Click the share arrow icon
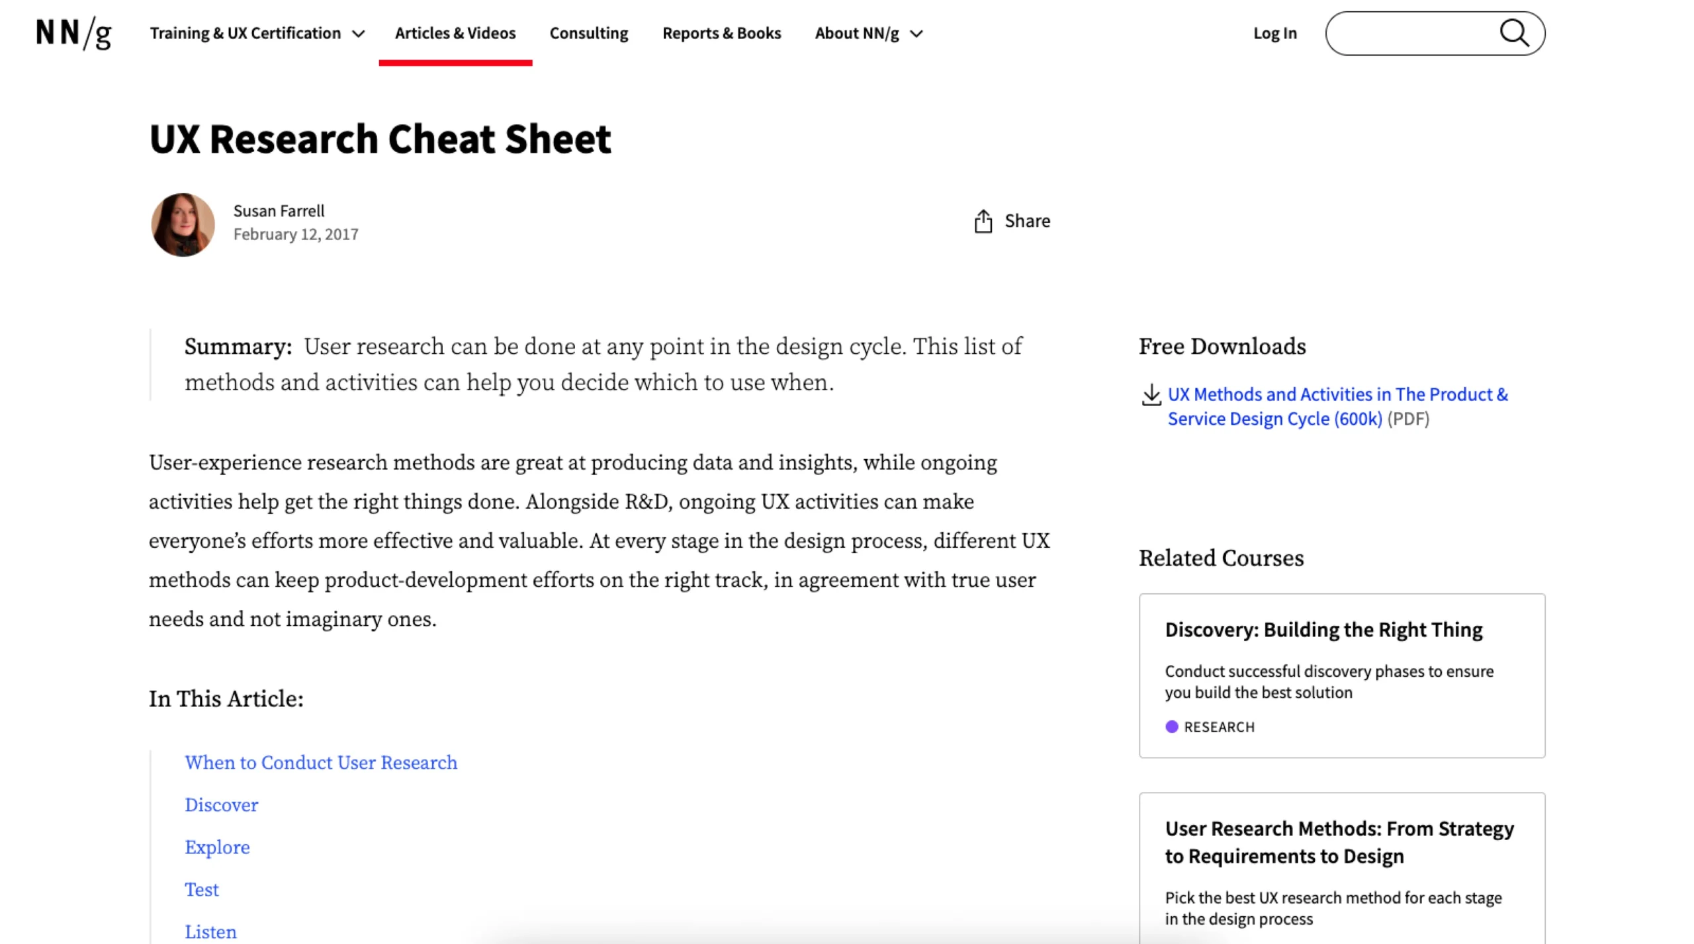 click(x=983, y=221)
